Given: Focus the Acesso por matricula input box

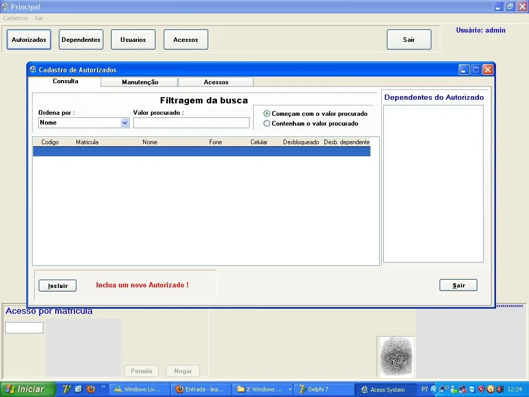Looking at the screenshot, I should tap(24, 327).
